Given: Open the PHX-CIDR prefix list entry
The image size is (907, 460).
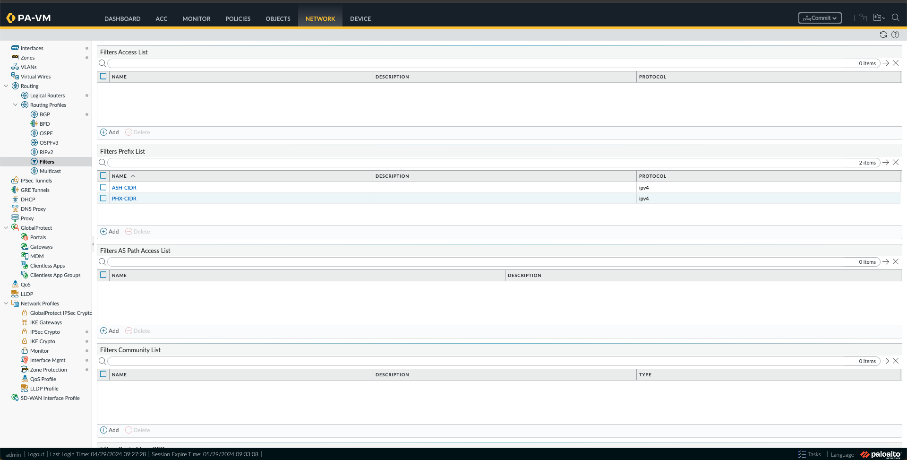Looking at the screenshot, I should (124, 198).
